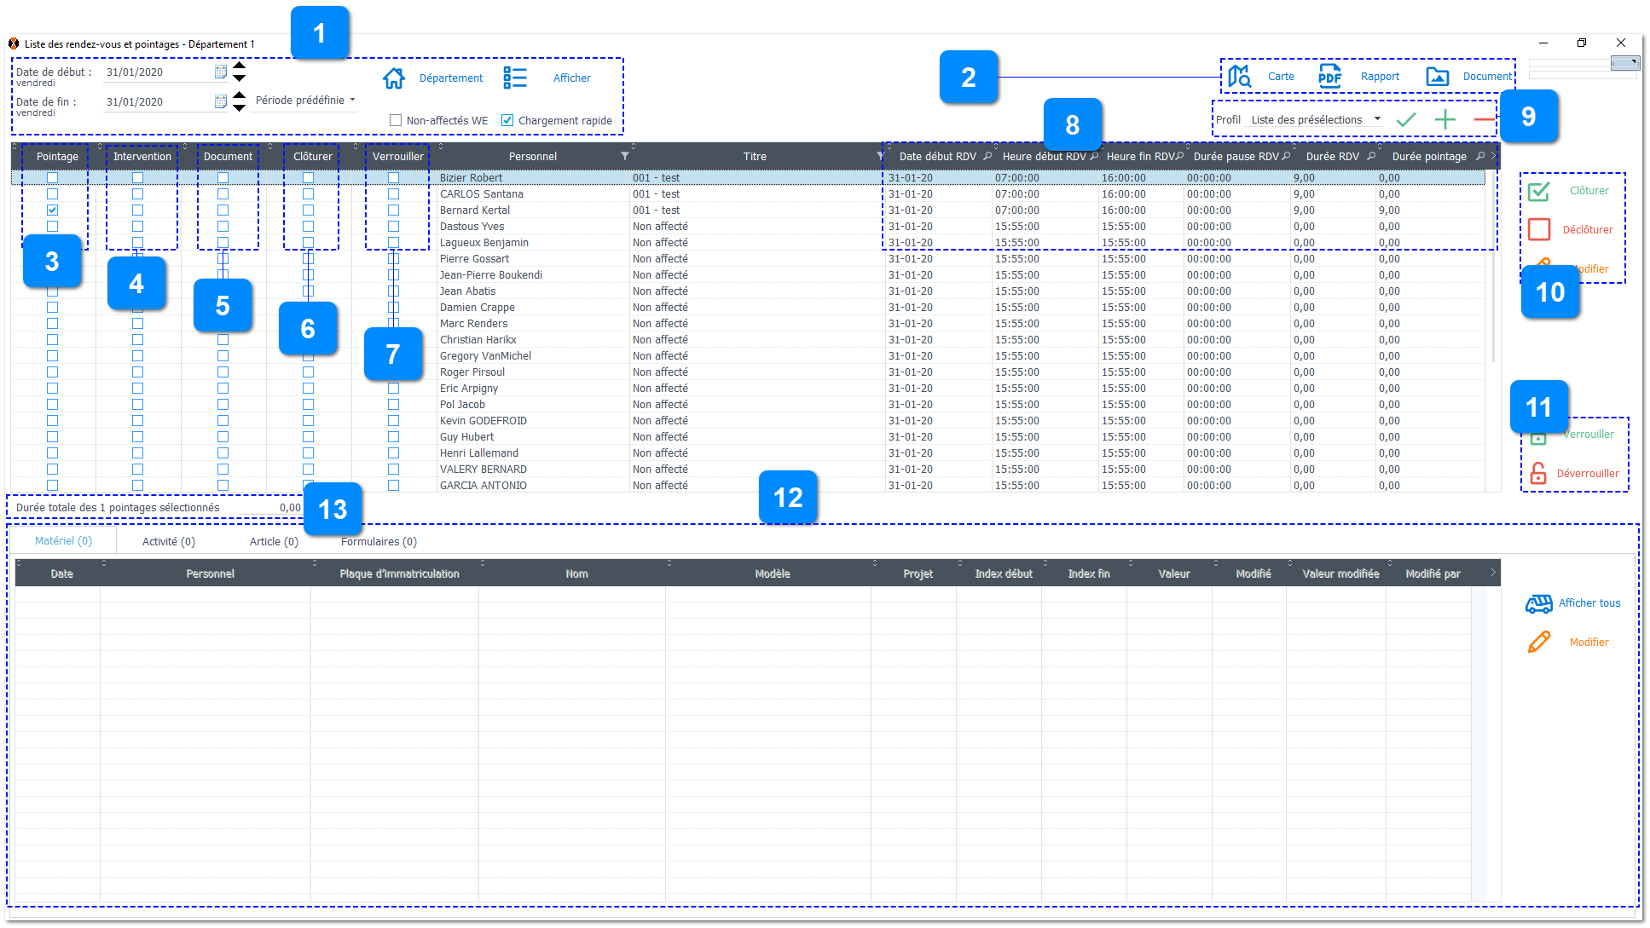
Task: Disable the Chargement rapide checkbox
Action: 507,119
